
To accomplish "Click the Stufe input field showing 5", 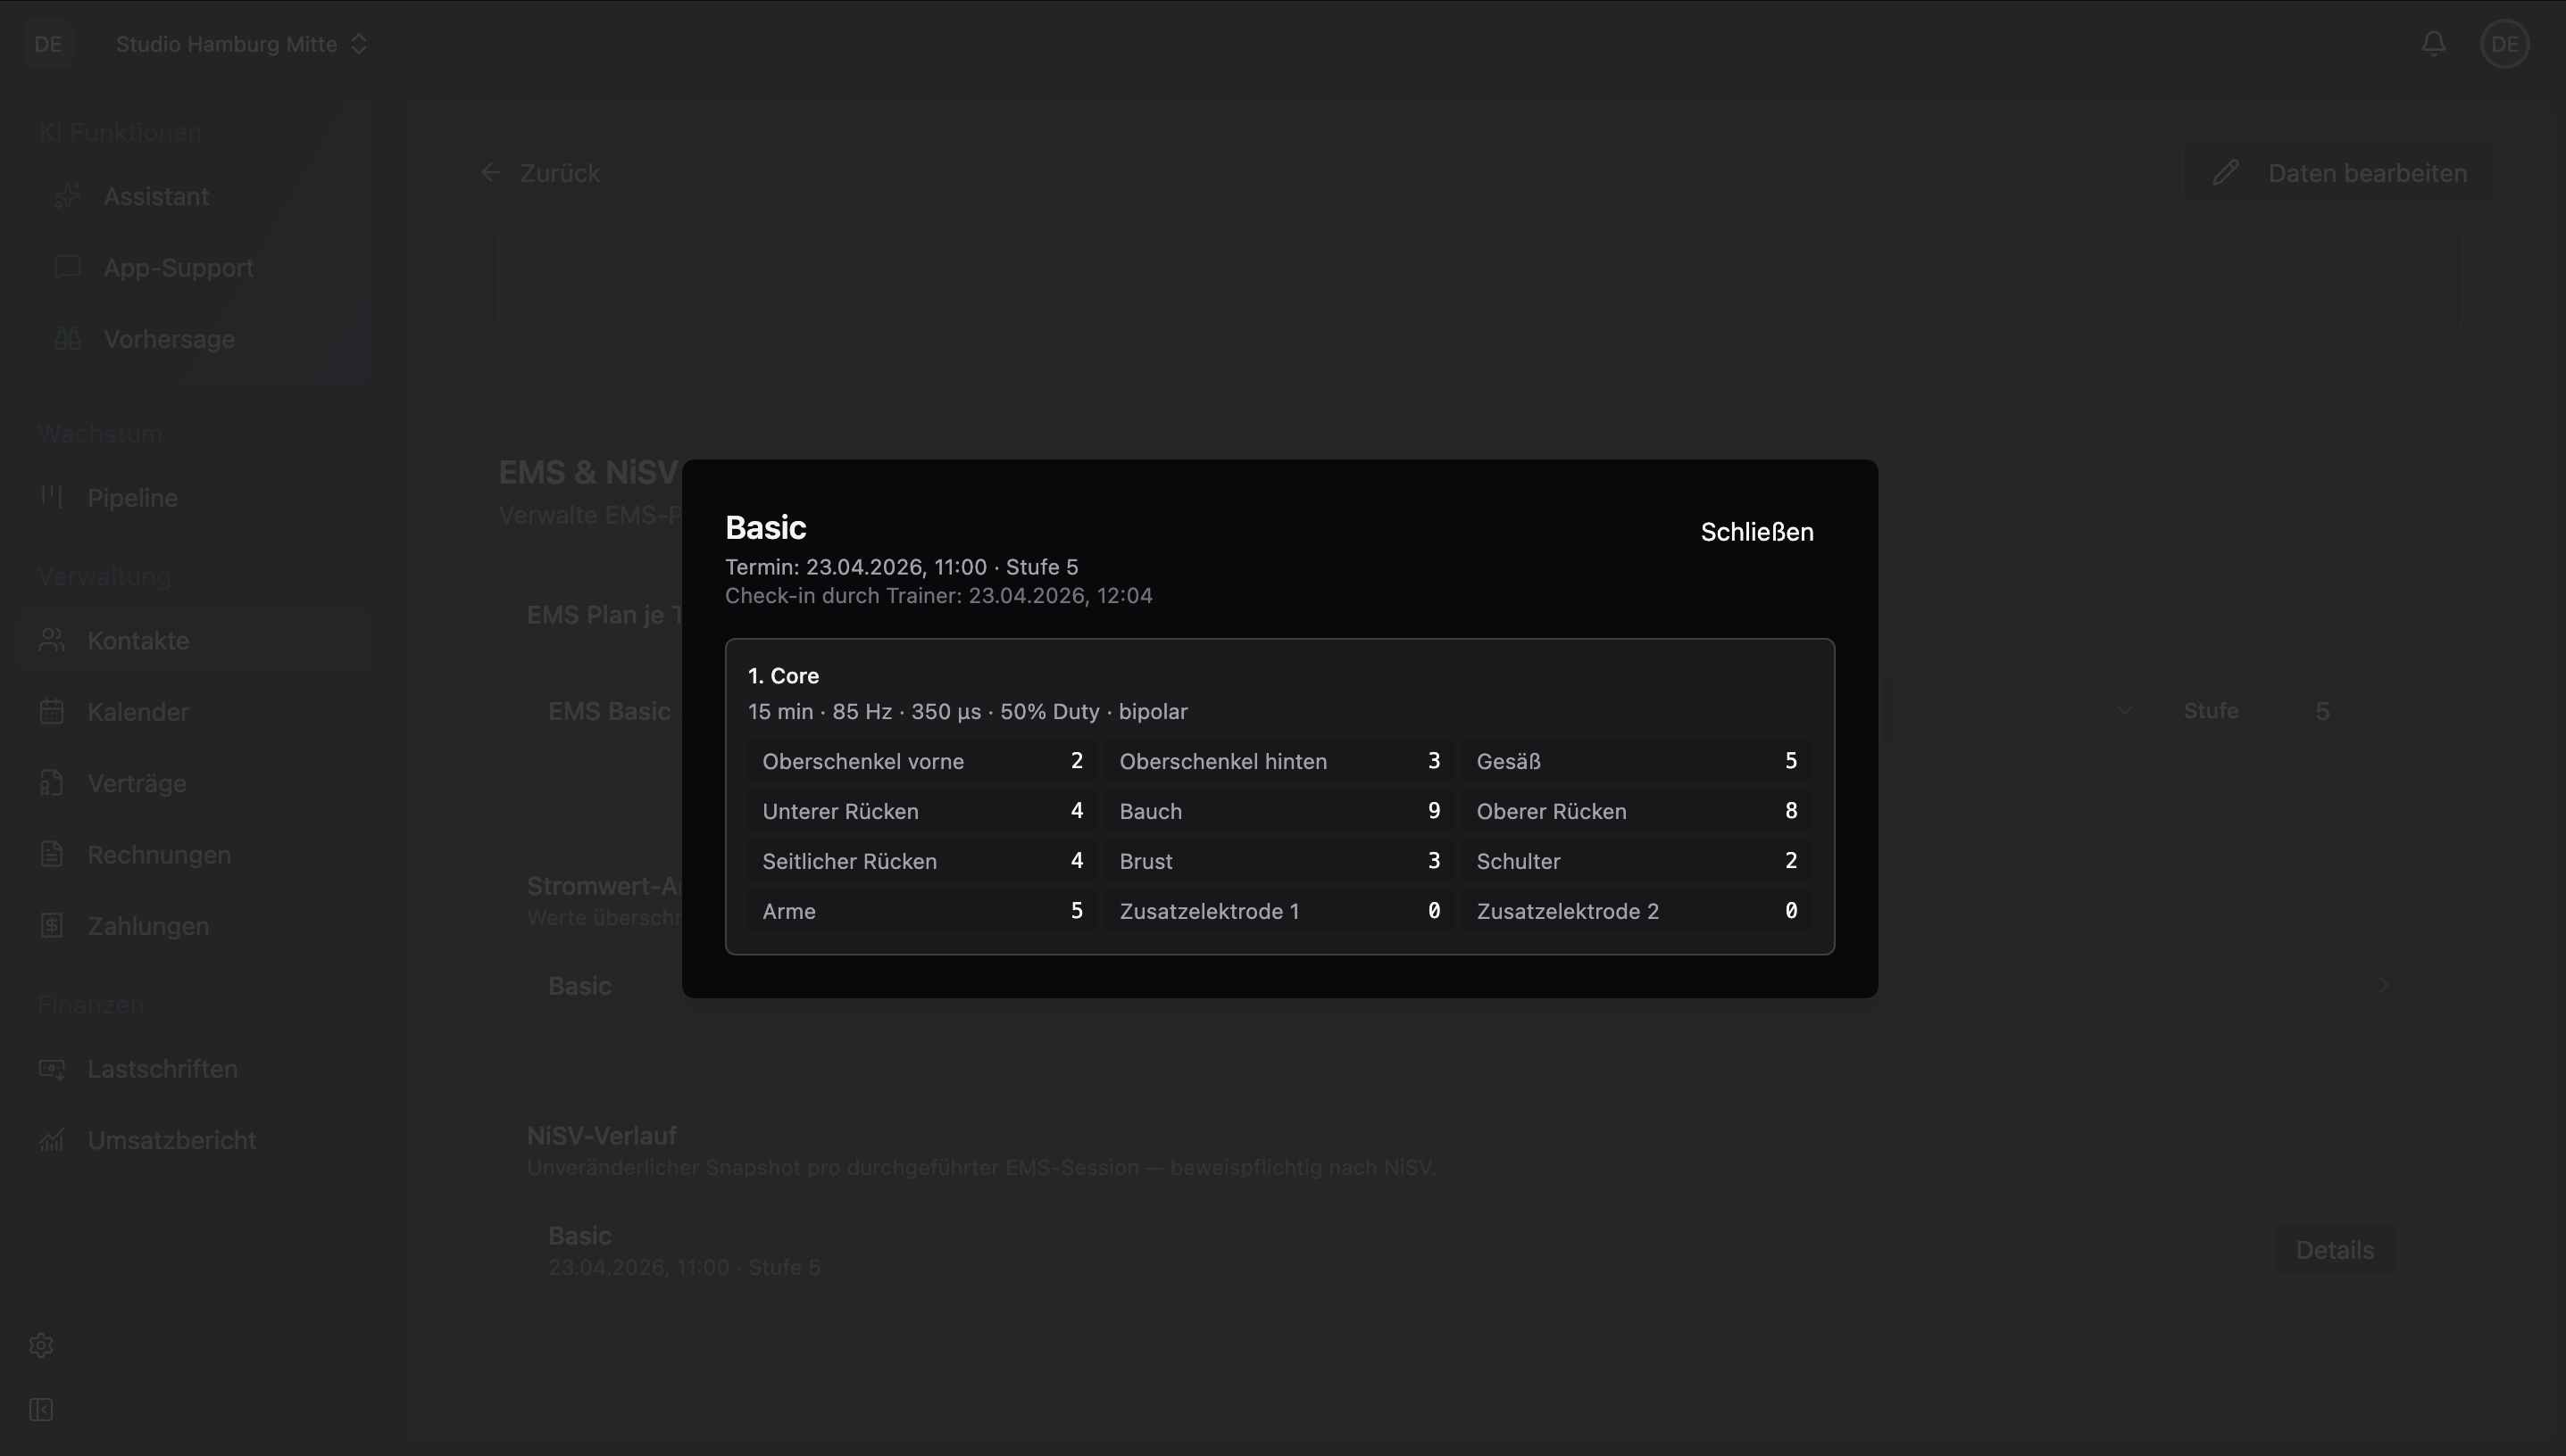I will tap(2304, 711).
